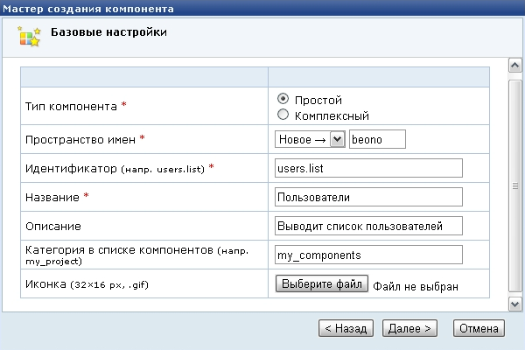This screenshot has width=525, height=350.
Task: Go back with the Назад button
Action: pos(347,328)
